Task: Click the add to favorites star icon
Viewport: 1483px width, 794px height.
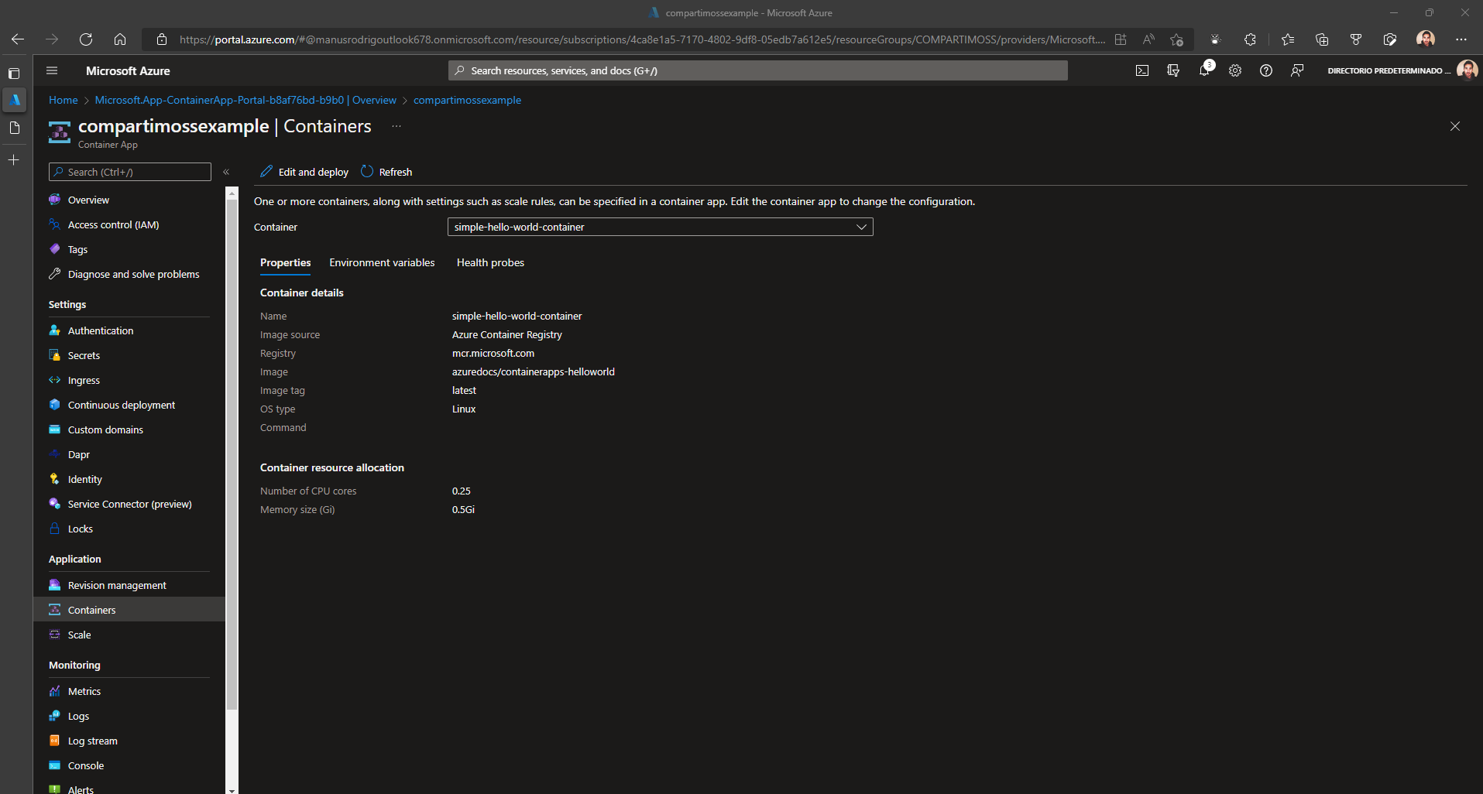Action: click(x=1177, y=39)
